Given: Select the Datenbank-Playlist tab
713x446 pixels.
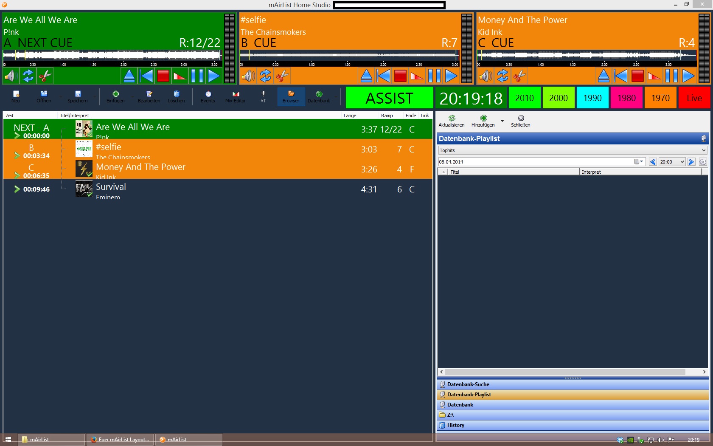Looking at the screenshot, I should (x=573, y=395).
